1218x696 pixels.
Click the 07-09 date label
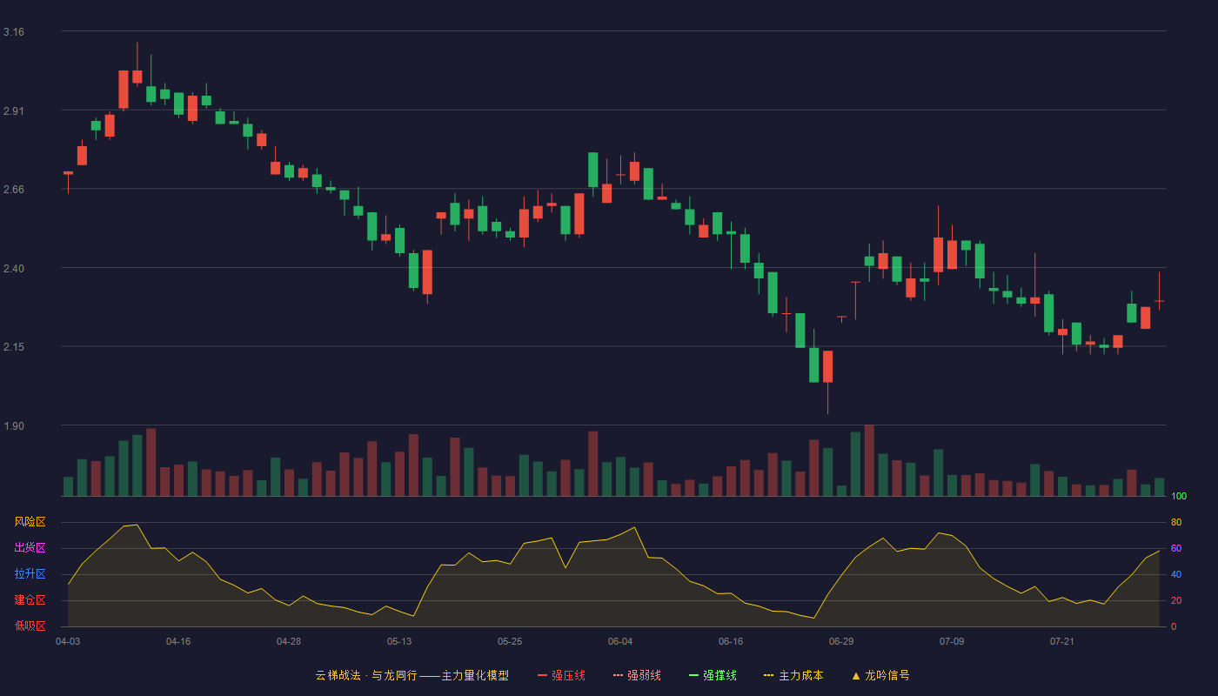952,641
